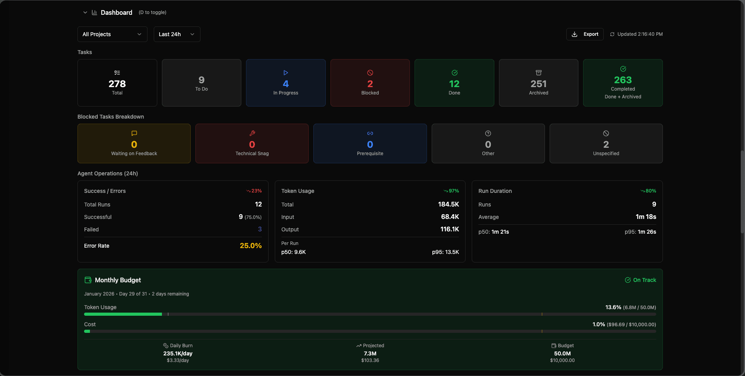
Task: Click the Export button
Action: (585, 34)
